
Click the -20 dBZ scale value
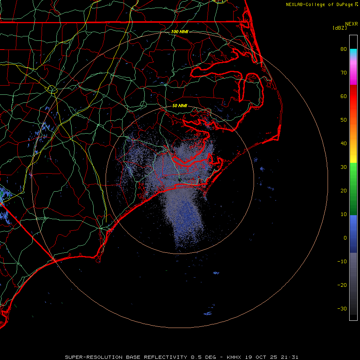pyautogui.click(x=342, y=285)
